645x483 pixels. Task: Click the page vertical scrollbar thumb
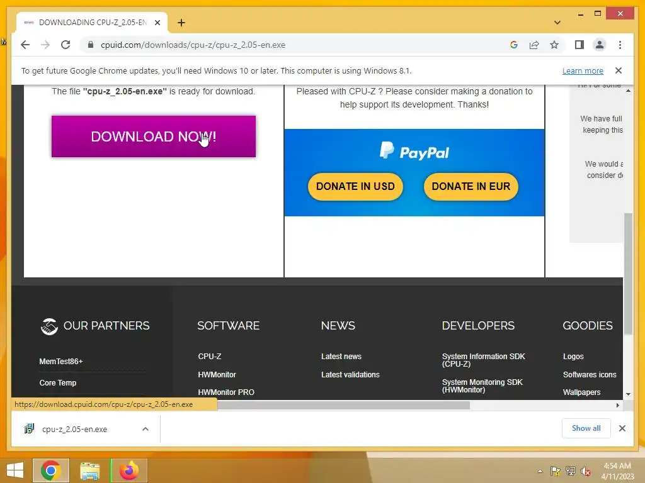(628, 274)
